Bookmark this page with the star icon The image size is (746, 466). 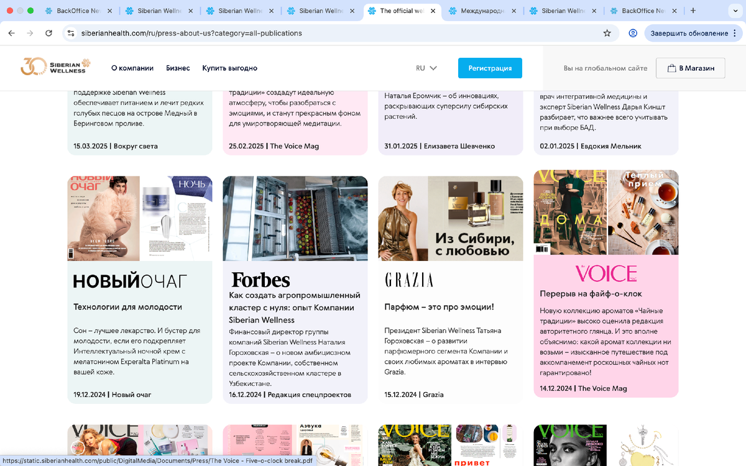pyautogui.click(x=607, y=33)
